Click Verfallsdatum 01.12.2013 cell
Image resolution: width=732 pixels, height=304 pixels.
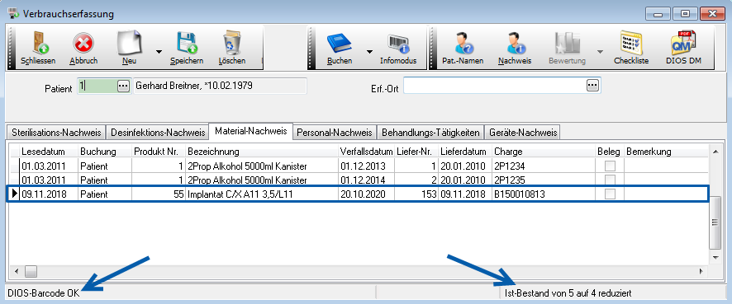[367, 166]
